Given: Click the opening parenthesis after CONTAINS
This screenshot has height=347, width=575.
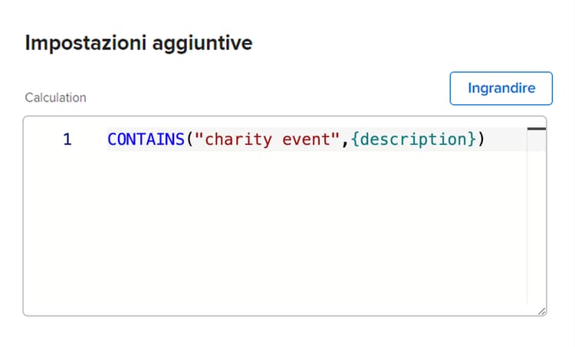Looking at the screenshot, I should (x=189, y=139).
